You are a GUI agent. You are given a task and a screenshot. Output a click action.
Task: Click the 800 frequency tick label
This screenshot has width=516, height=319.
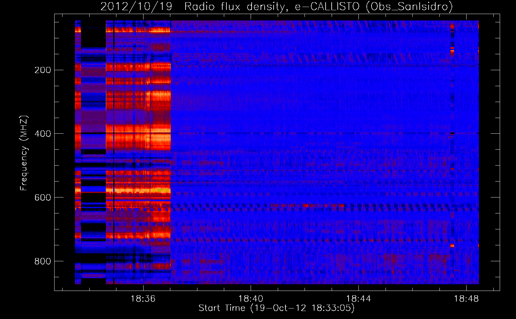pos(42,261)
